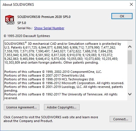
Task: Click the Microsoft Corporation copyright line
Action: tap(64, 83)
